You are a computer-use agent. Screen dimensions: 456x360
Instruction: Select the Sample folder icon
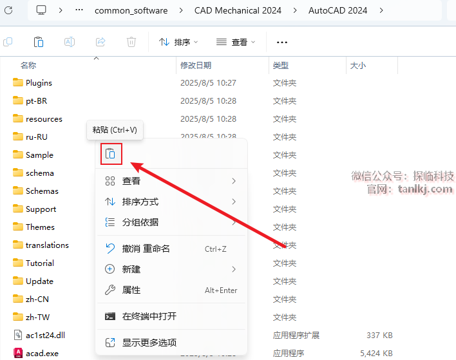click(18, 155)
